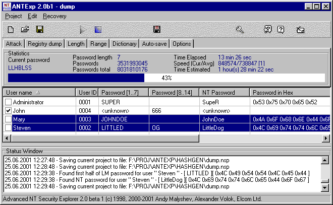Save project with green floppy disk icon

40,29
